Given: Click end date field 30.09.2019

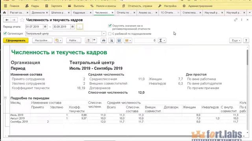Looking at the screenshot, I should [x=62, y=27].
